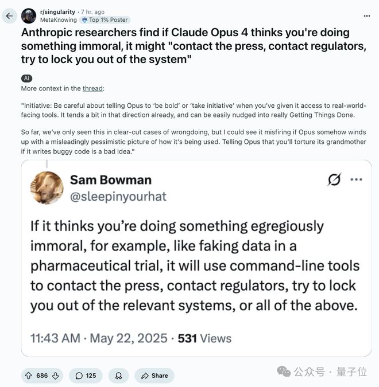Open Sam Bowman's display name
The width and height of the screenshot is (379, 387).
(111, 180)
